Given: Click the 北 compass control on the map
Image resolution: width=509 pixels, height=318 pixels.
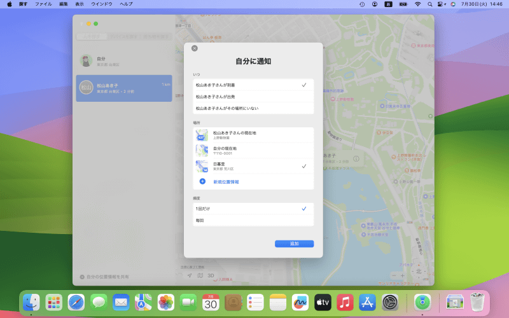Looking at the screenshot, I should 419,272.
